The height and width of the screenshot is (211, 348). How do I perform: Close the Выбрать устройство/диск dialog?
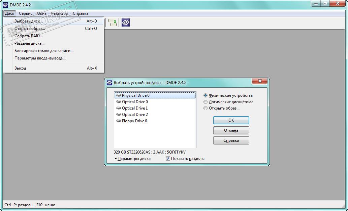point(259,81)
